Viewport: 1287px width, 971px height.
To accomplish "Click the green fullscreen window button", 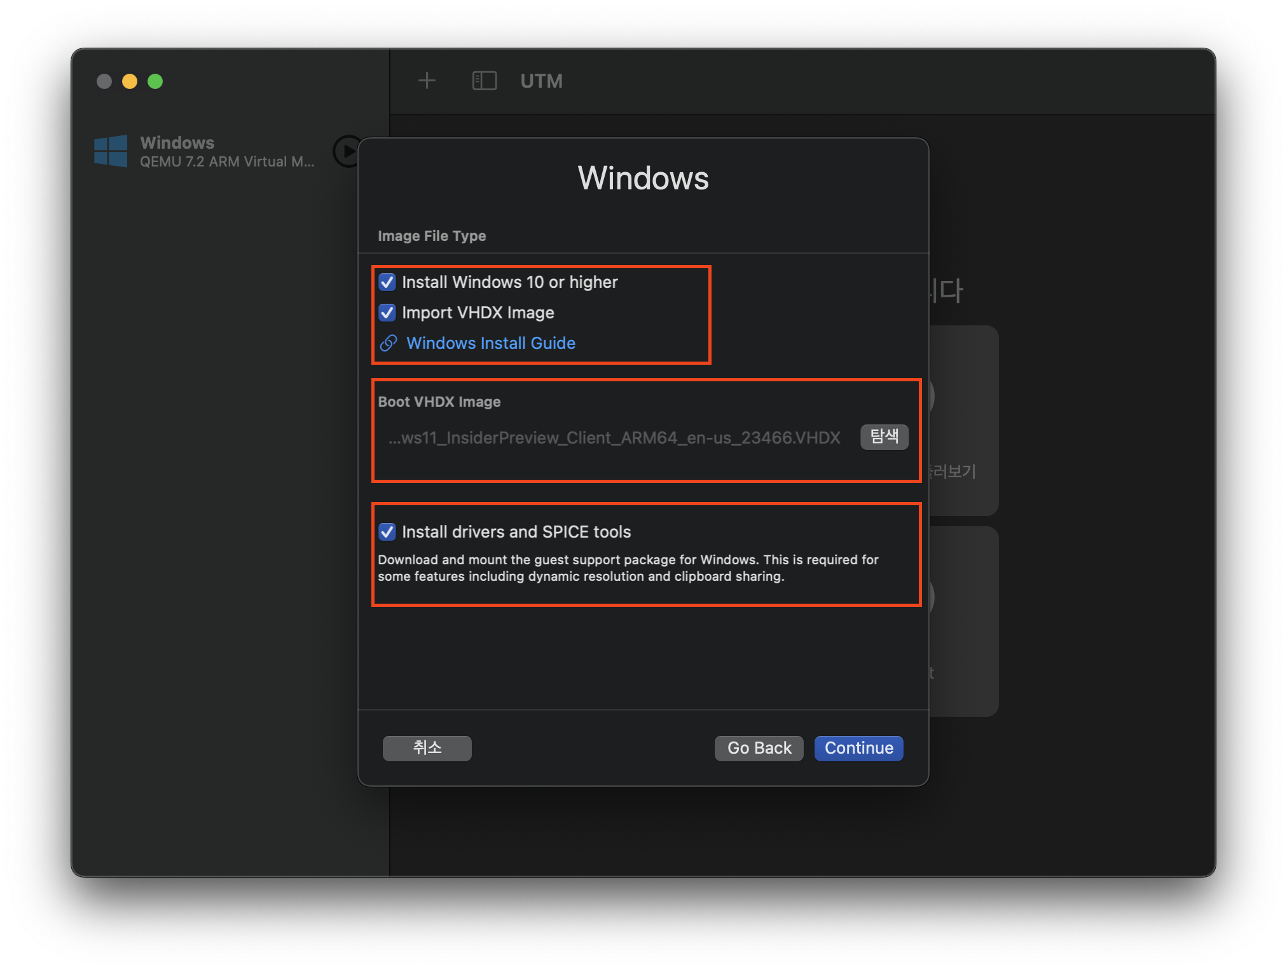I will 155,81.
